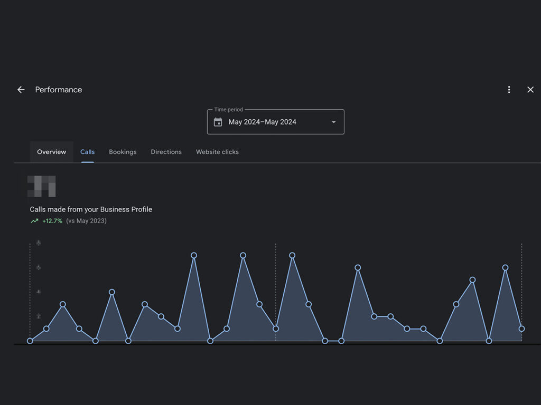The height and width of the screenshot is (405, 541).
Task: Click the "(vs May 2023)" comparison text
Action: (86, 221)
